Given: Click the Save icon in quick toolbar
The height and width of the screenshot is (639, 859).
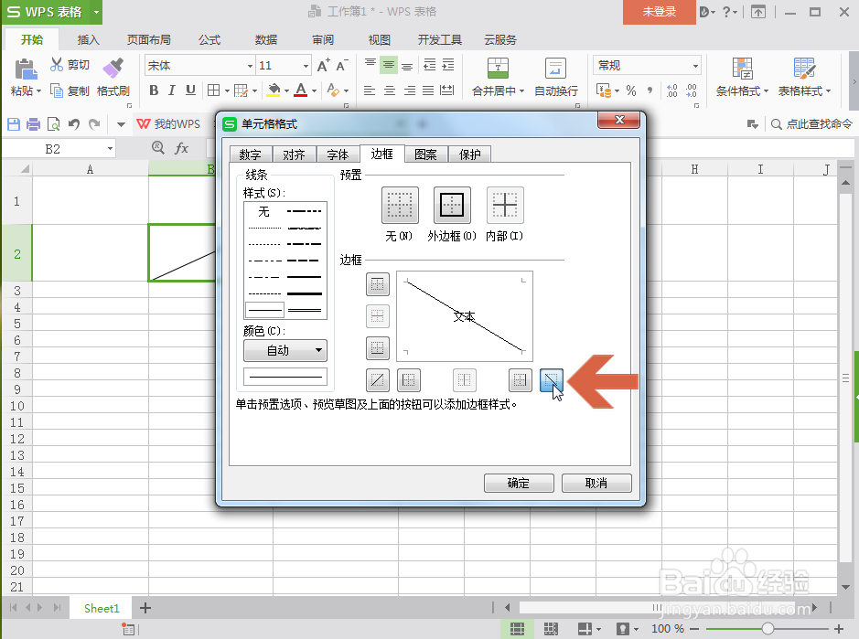Looking at the screenshot, I should [x=14, y=124].
